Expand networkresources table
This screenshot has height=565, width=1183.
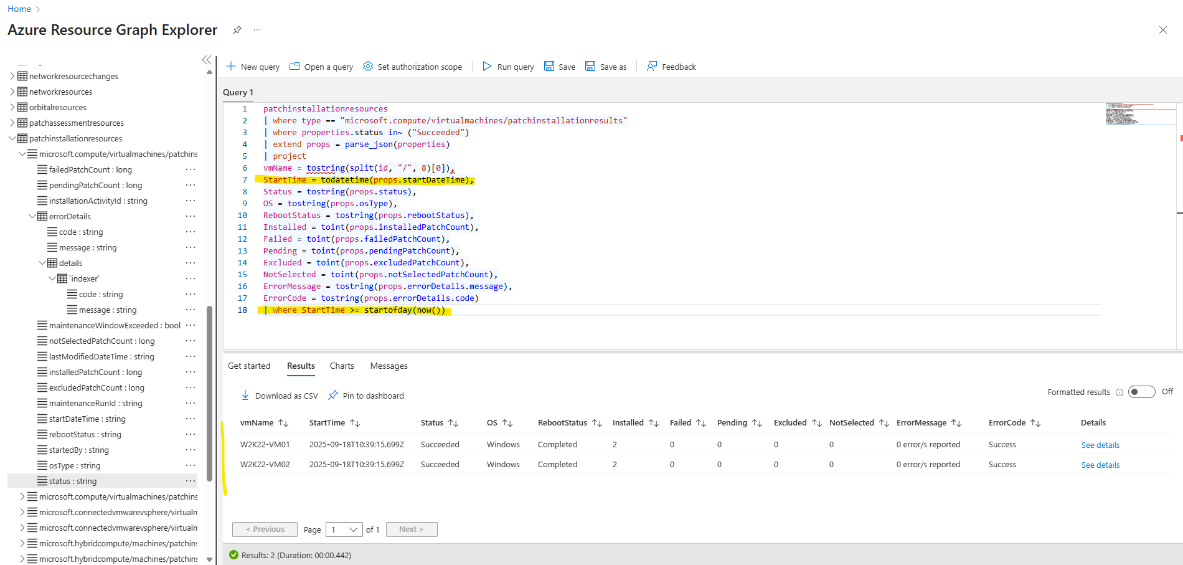[12, 92]
